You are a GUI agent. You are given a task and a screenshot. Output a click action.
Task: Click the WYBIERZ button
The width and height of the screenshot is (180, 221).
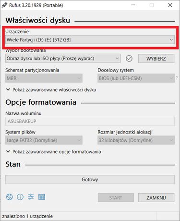(156, 59)
